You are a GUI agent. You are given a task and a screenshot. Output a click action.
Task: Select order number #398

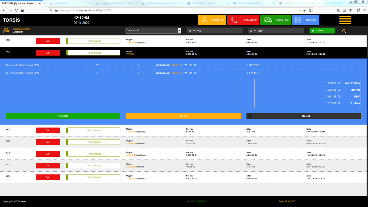pos(8,141)
